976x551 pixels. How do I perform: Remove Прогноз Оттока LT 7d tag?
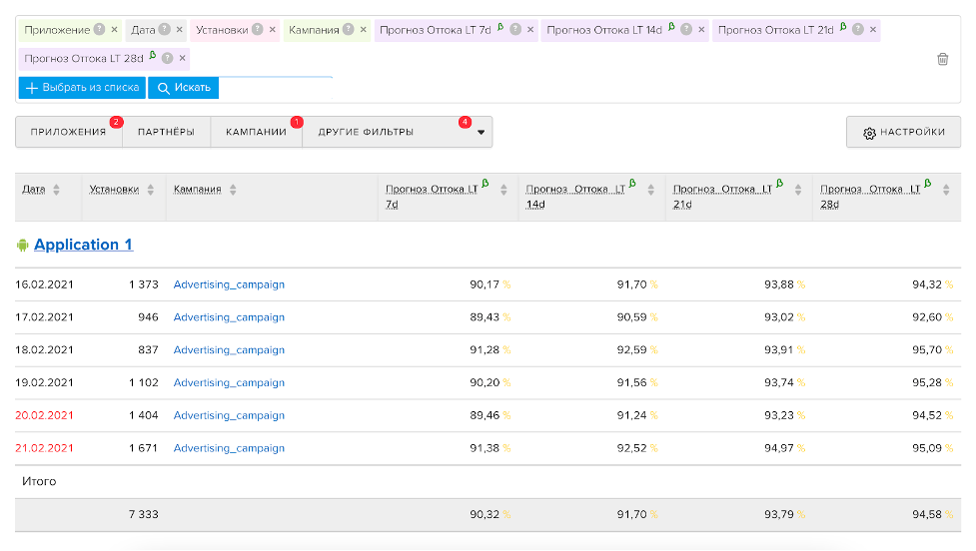(530, 29)
